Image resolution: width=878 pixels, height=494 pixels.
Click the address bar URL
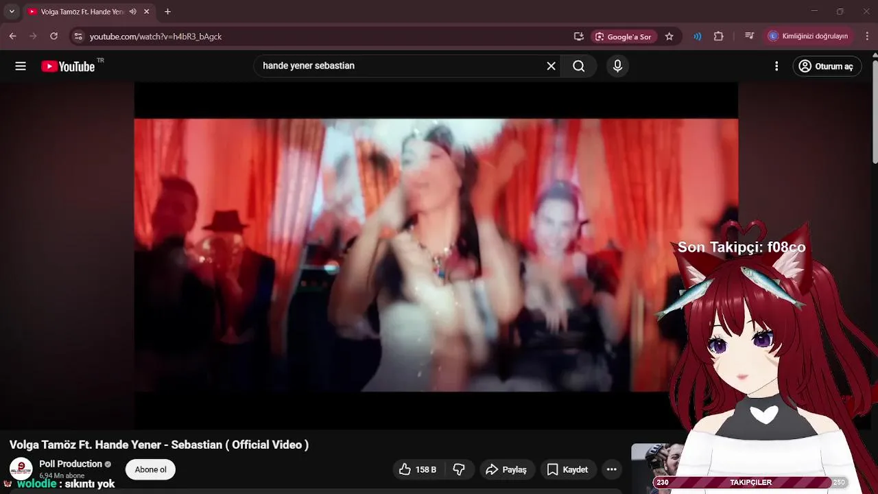[156, 36]
